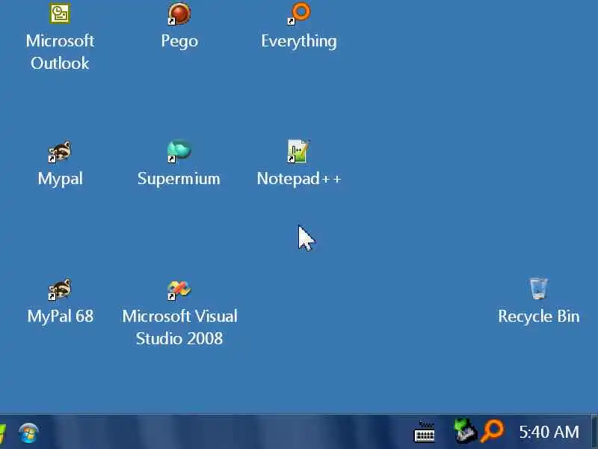Screen dimensions: 598x449
Task: Click the Show desktop strip beside clock
Action: click(594, 433)
